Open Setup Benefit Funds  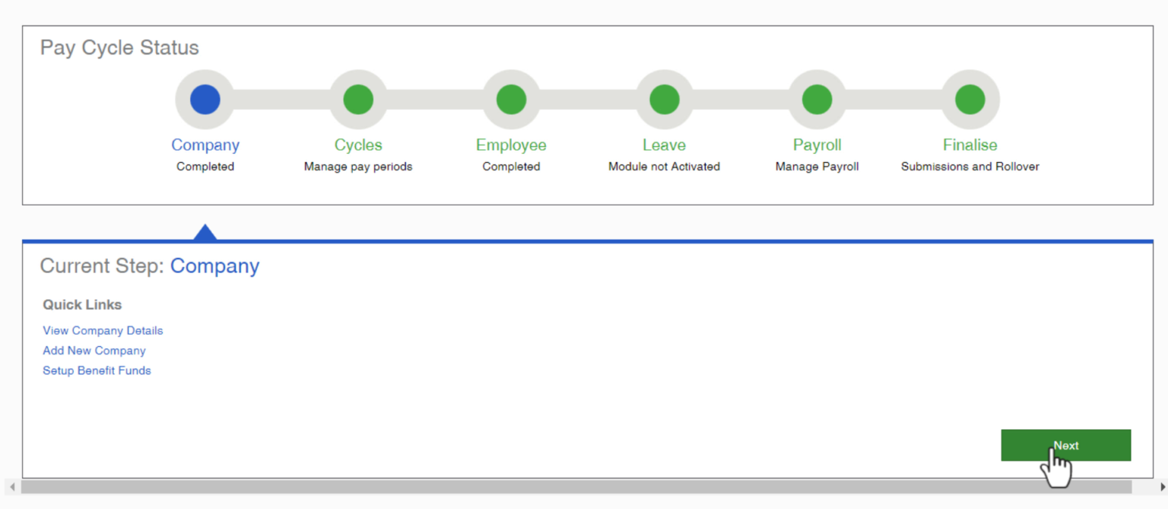pyautogui.click(x=97, y=371)
